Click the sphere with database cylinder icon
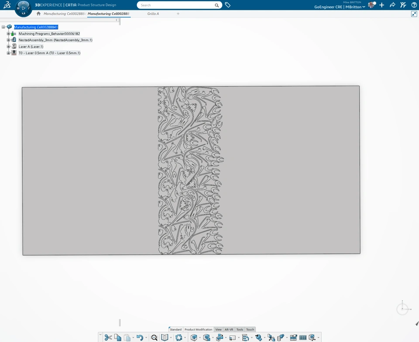Screen dimensions: 419x342 pos(281,338)
